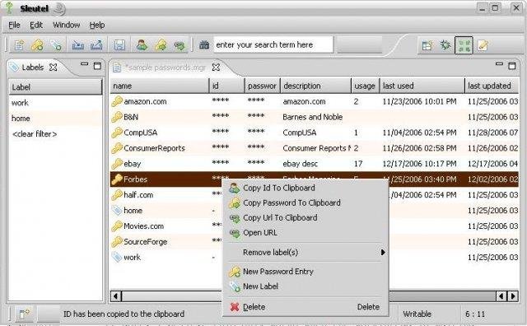
Task: Sort by the last updated column
Action: pos(492,86)
